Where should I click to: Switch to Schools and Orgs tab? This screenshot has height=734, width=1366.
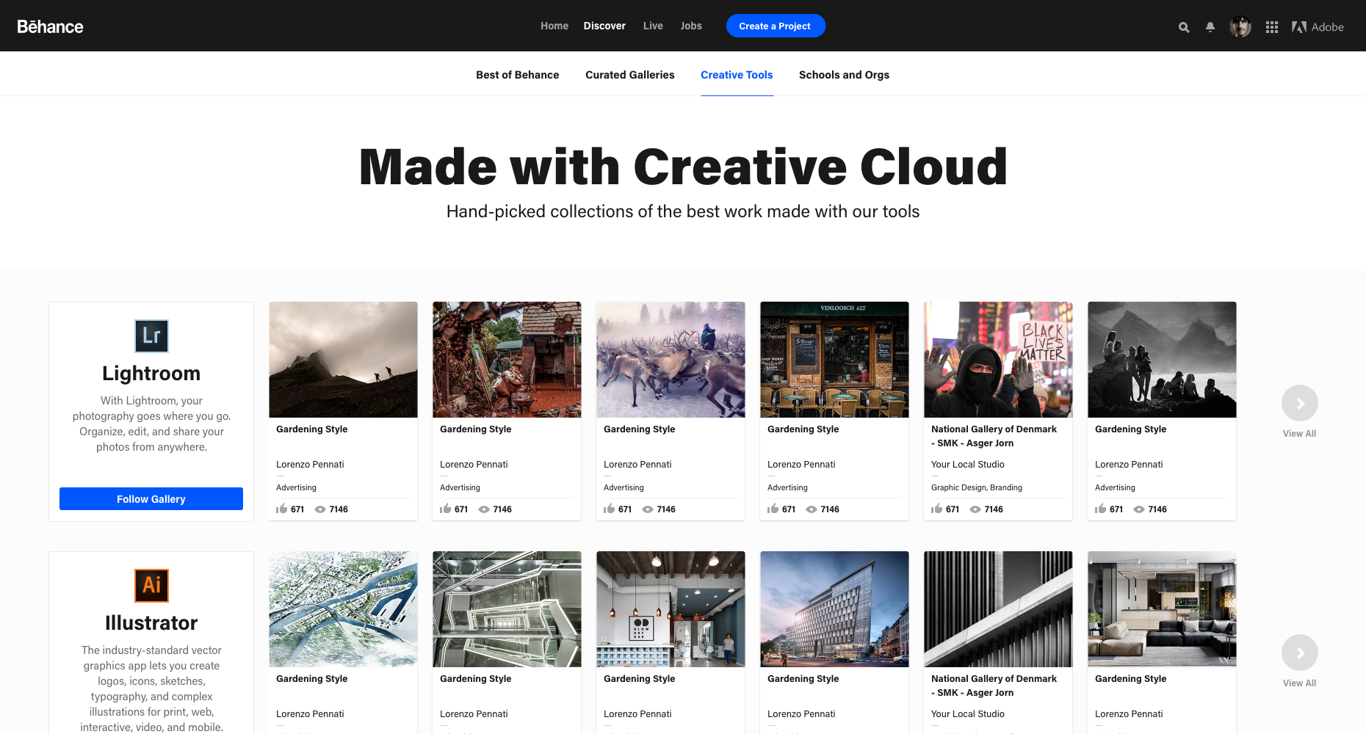point(844,75)
